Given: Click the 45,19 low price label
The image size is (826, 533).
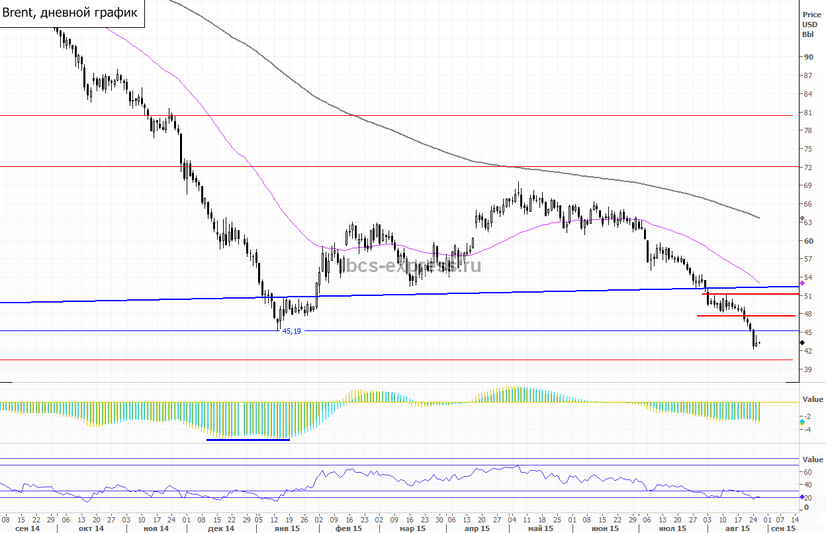Looking at the screenshot, I should 291,331.
